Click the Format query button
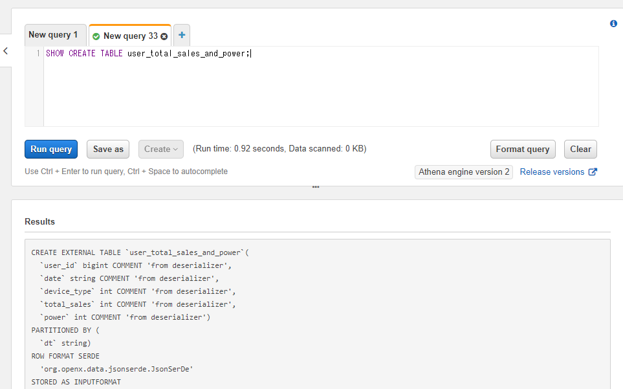 523,149
